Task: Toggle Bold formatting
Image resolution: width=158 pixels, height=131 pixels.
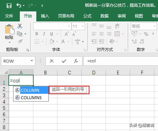Action: pos(37,34)
